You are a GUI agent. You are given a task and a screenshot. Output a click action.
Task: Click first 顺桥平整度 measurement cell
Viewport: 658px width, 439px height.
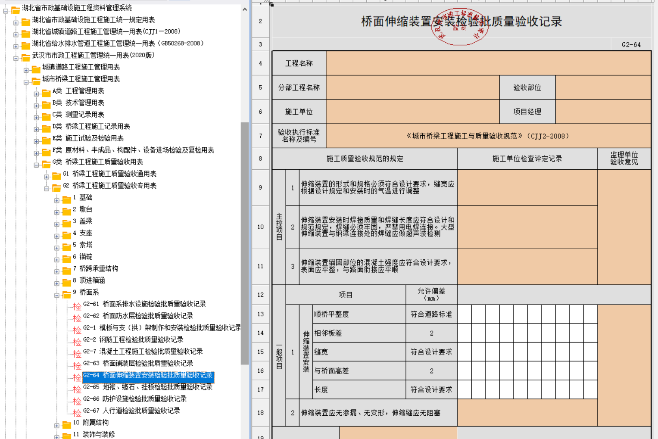tap(465, 314)
